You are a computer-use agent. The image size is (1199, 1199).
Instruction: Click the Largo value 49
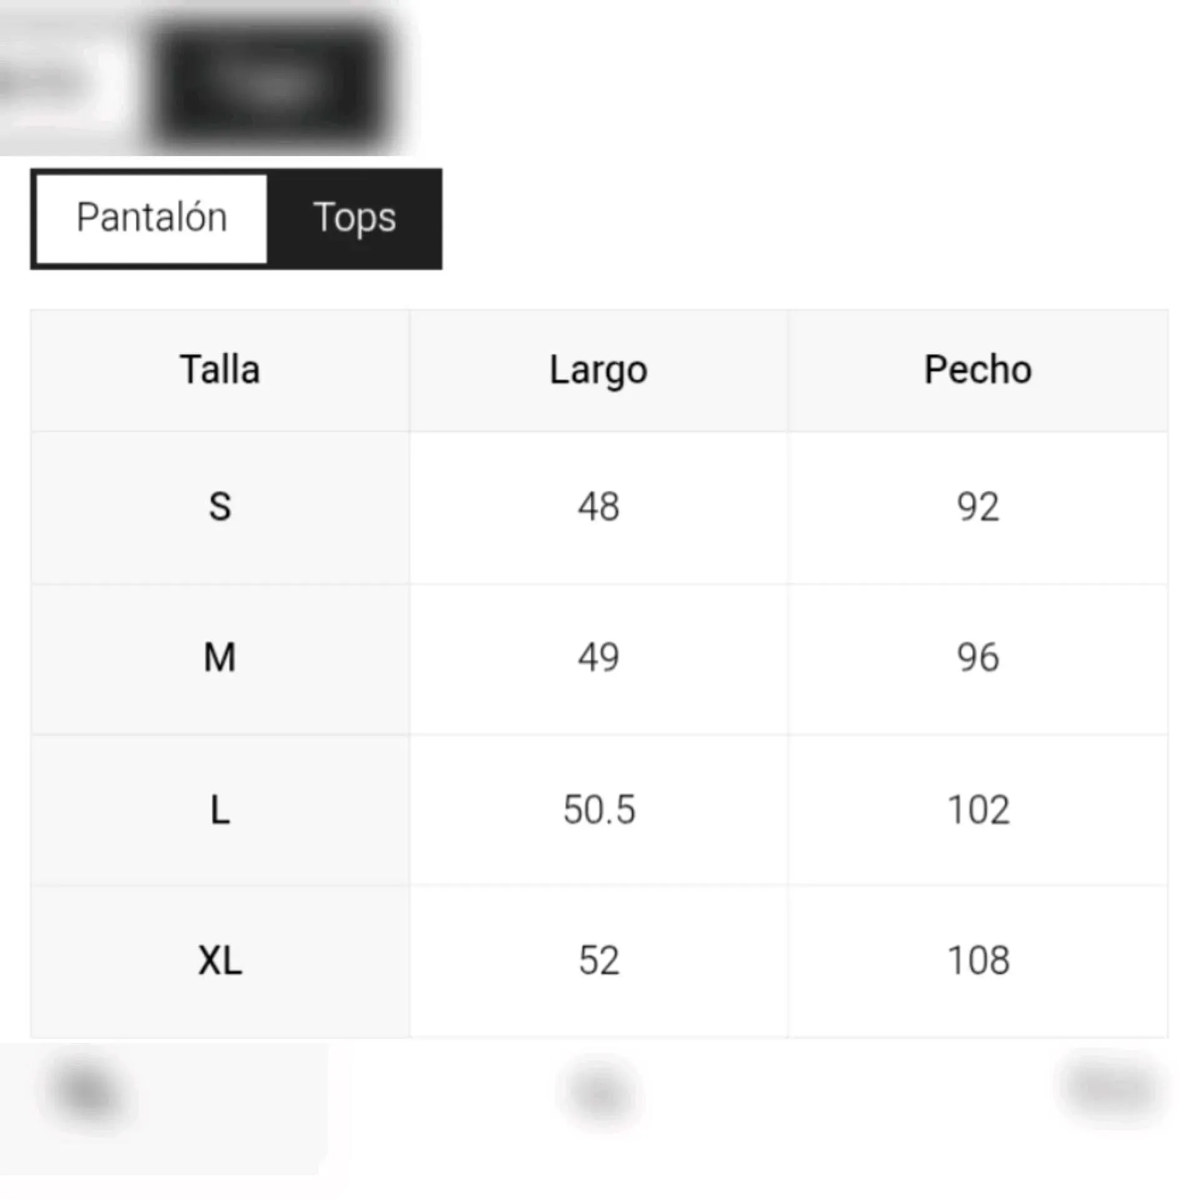598,658
